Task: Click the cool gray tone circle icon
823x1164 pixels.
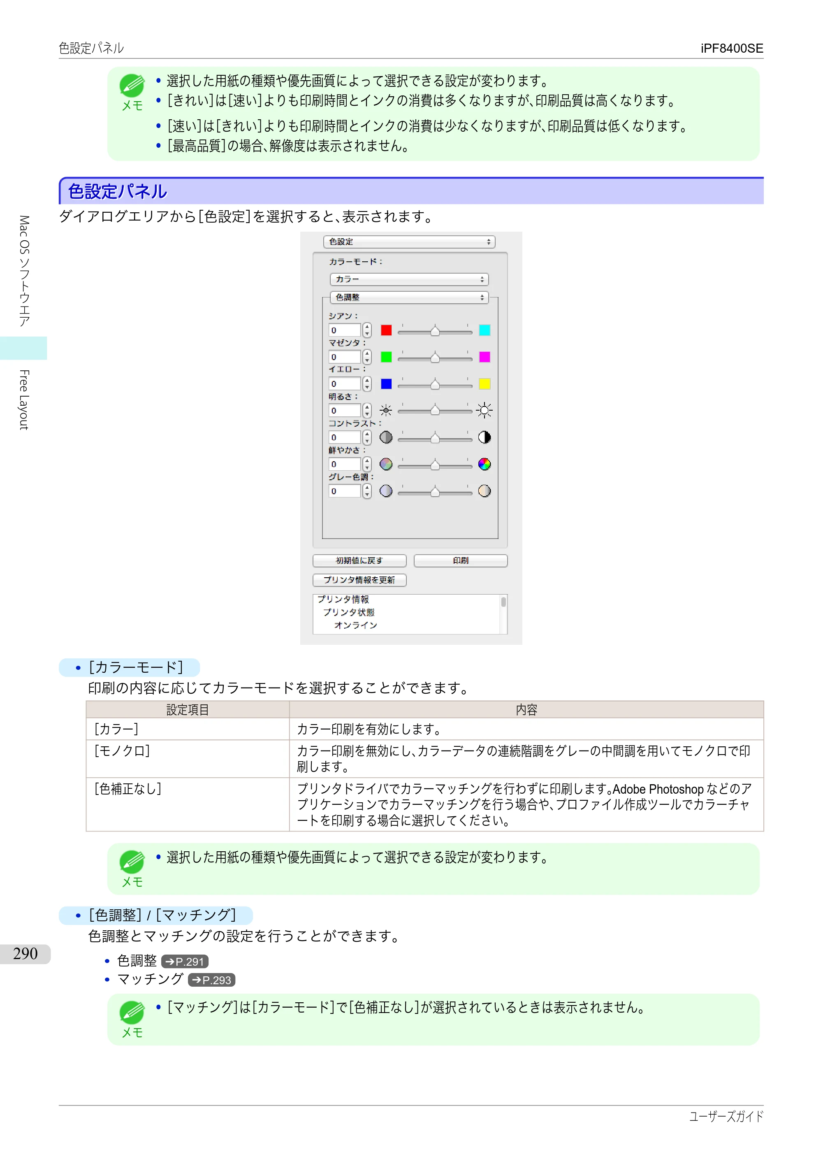Action: point(386,491)
